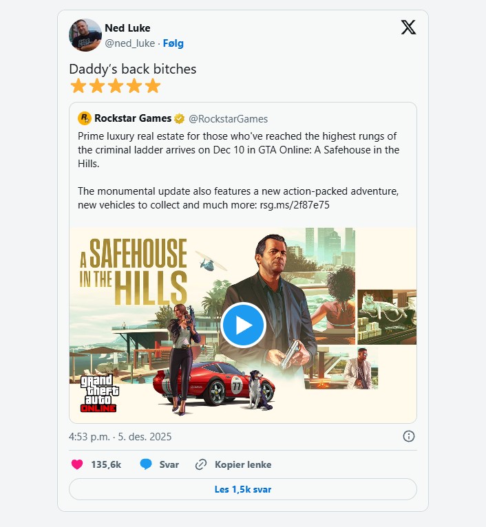Like the tweet with heart icon
Screen dimensions: 486x527
(x=77, y=464)
